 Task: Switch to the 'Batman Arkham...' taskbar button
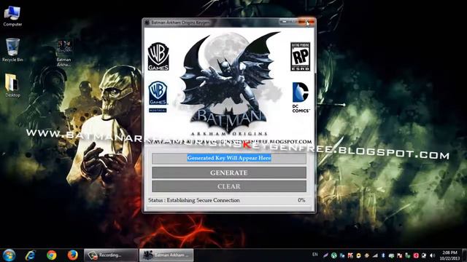point(166,255)
